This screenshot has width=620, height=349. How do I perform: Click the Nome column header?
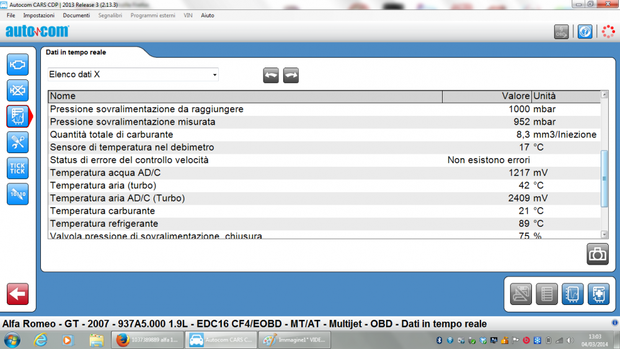[x=245, y=96]
